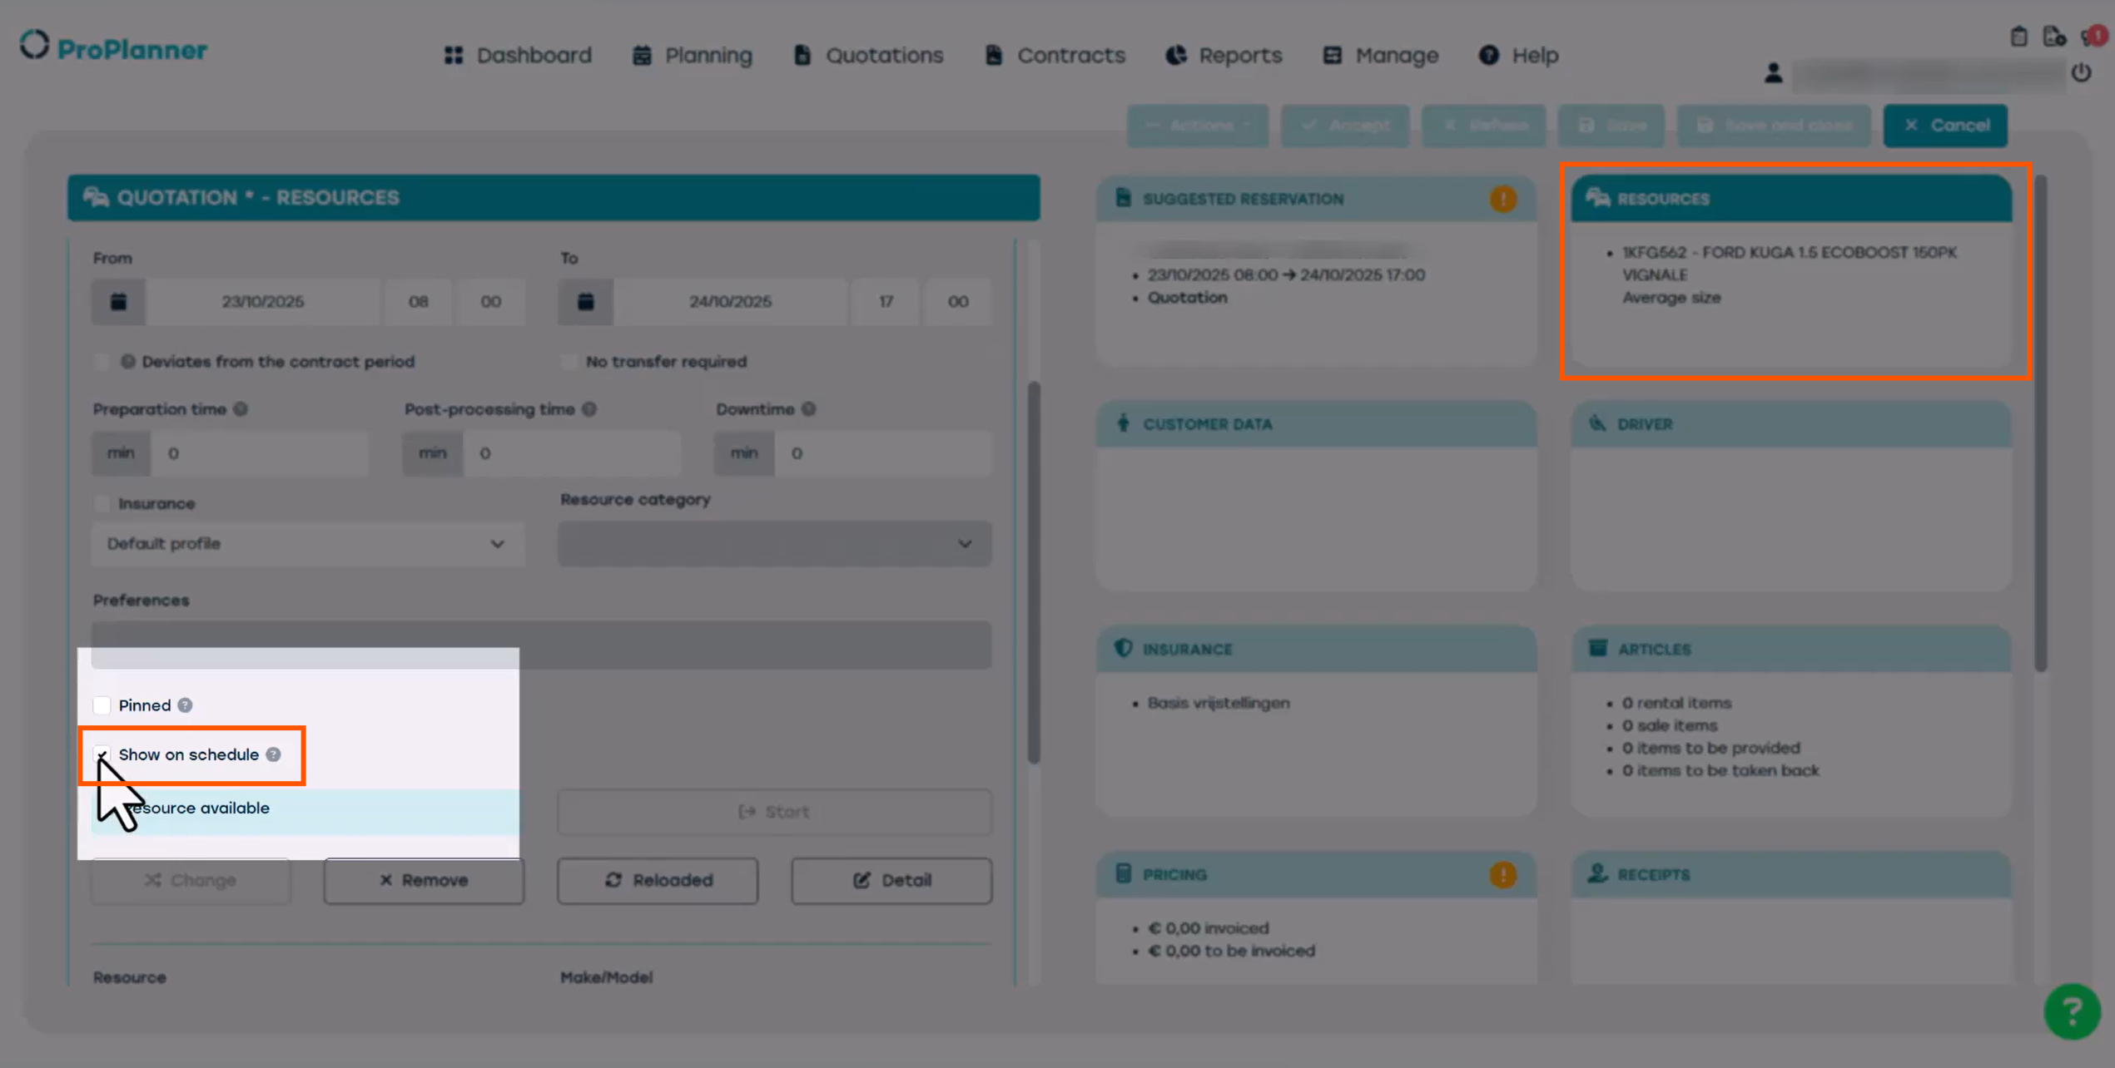
Task: Click the Show on schedule info icon
Action: pos(273,754)
